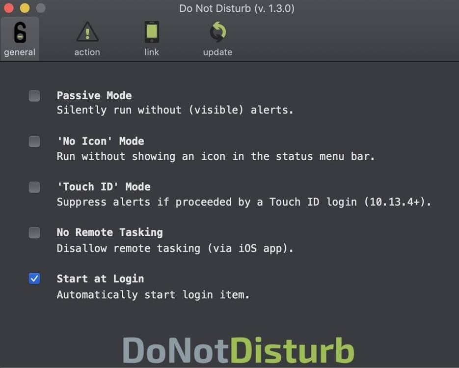The height and width of the screenshot is (368, 459).
Task: Click the Passive Mode title text
Action: 94,95
